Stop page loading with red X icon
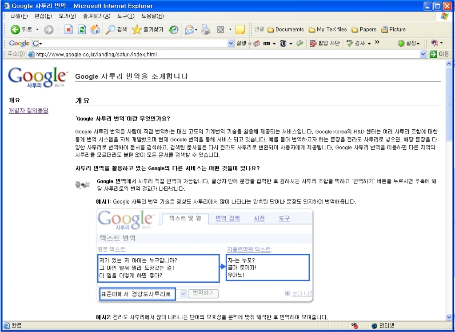Viewport: 455px width, 332px height. 68,29
